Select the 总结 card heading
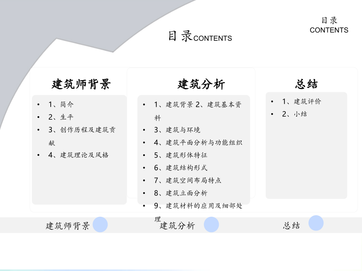 click(x=307, y=84)
